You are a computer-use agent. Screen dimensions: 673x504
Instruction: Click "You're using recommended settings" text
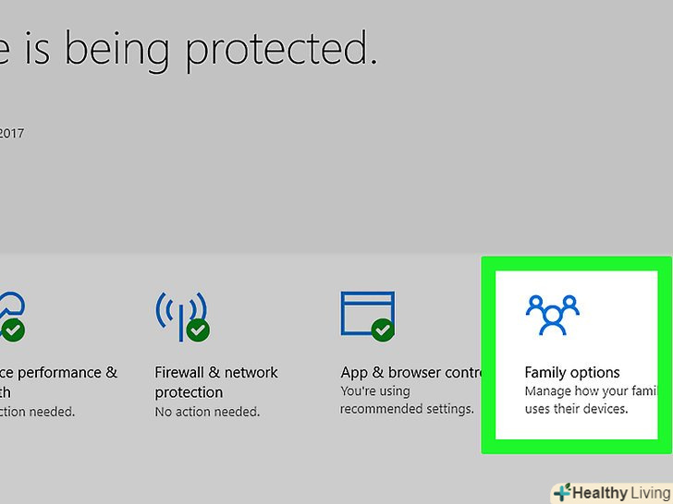coord(406,400)
